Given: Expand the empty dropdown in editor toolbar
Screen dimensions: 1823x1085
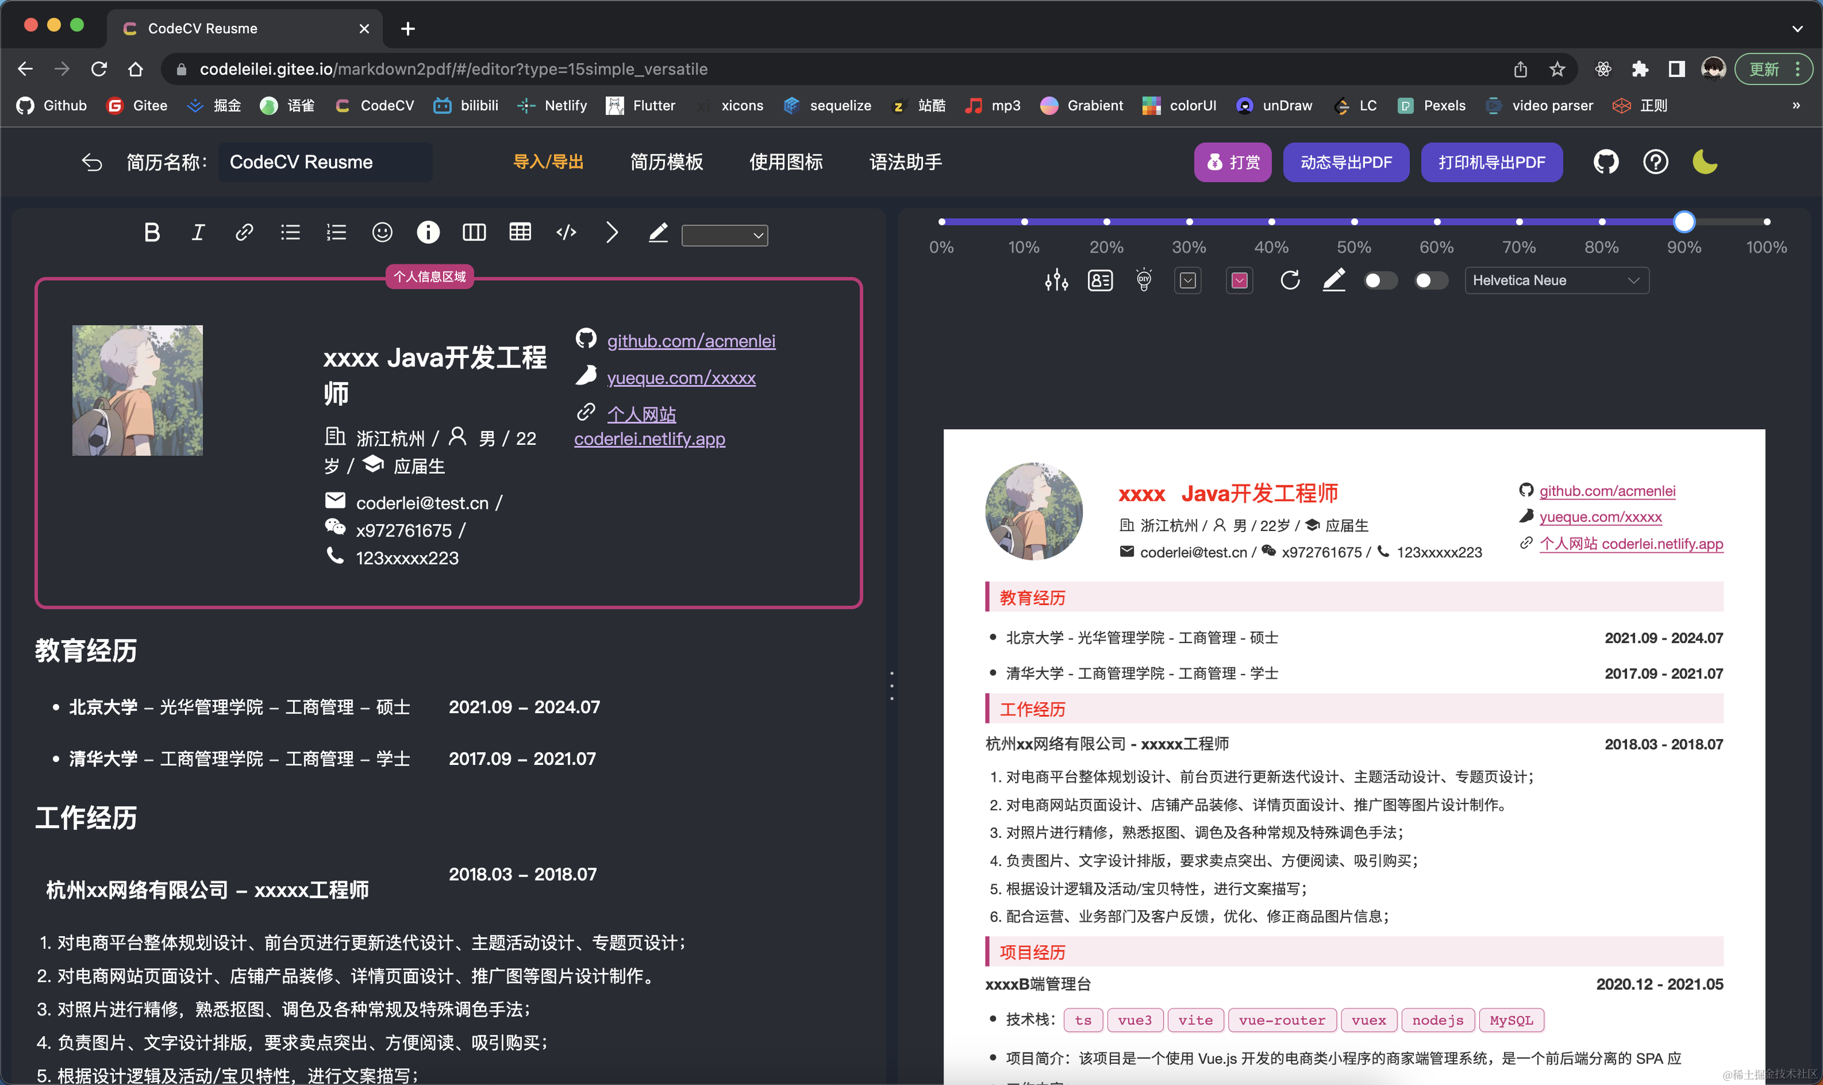Looking at the screenshot, I should [x=724, y=234].
